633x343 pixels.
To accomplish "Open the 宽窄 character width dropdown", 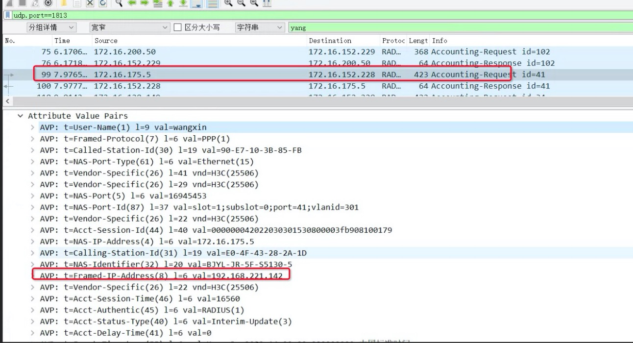I will (129, 27).
